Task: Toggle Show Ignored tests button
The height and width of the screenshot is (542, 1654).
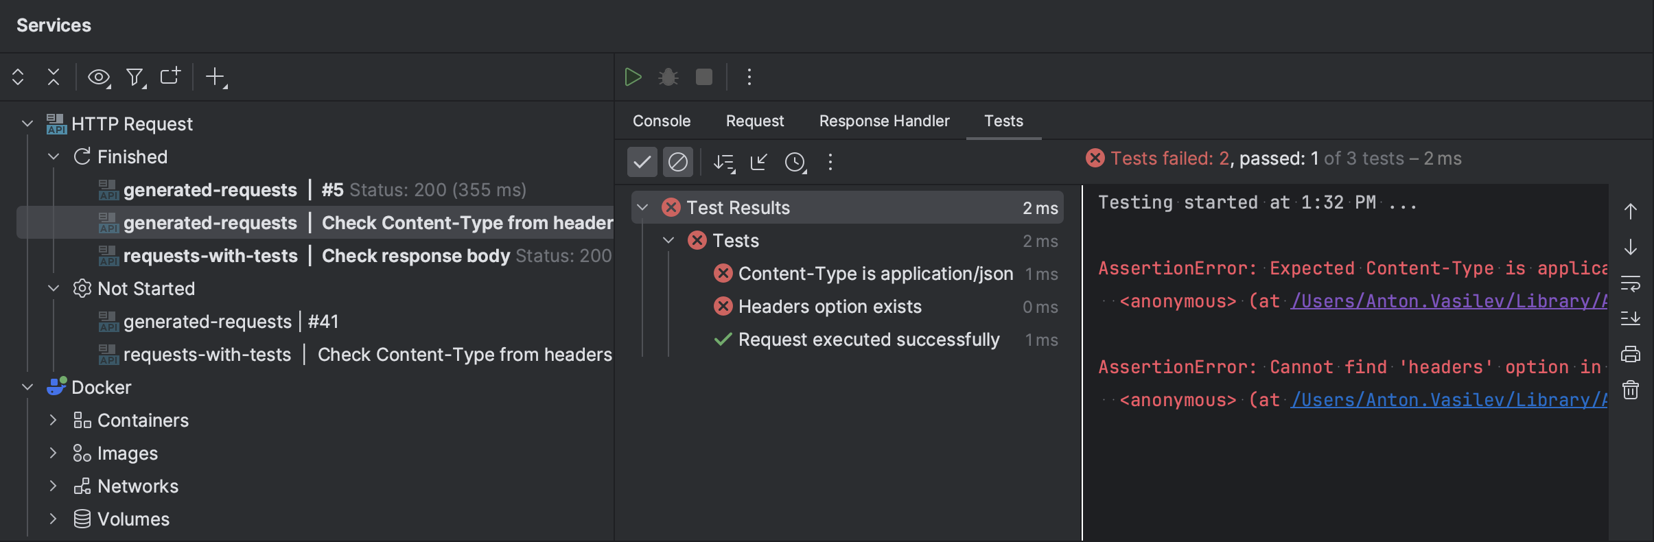Action: (x=677, y=162)
